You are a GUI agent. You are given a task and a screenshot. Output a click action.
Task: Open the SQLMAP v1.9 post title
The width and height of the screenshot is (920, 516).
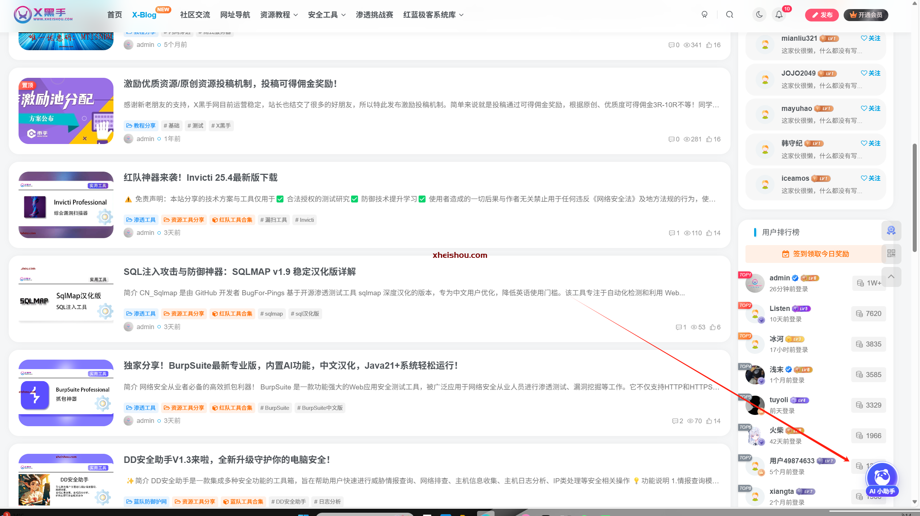coord(240,272)
